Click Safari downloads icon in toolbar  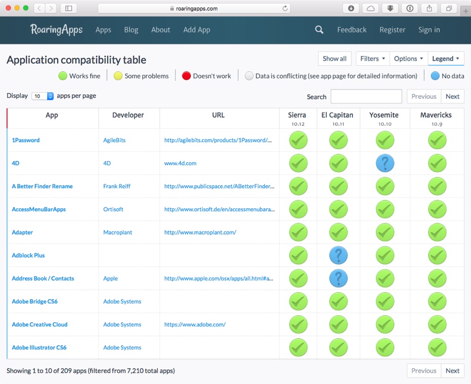351,8
